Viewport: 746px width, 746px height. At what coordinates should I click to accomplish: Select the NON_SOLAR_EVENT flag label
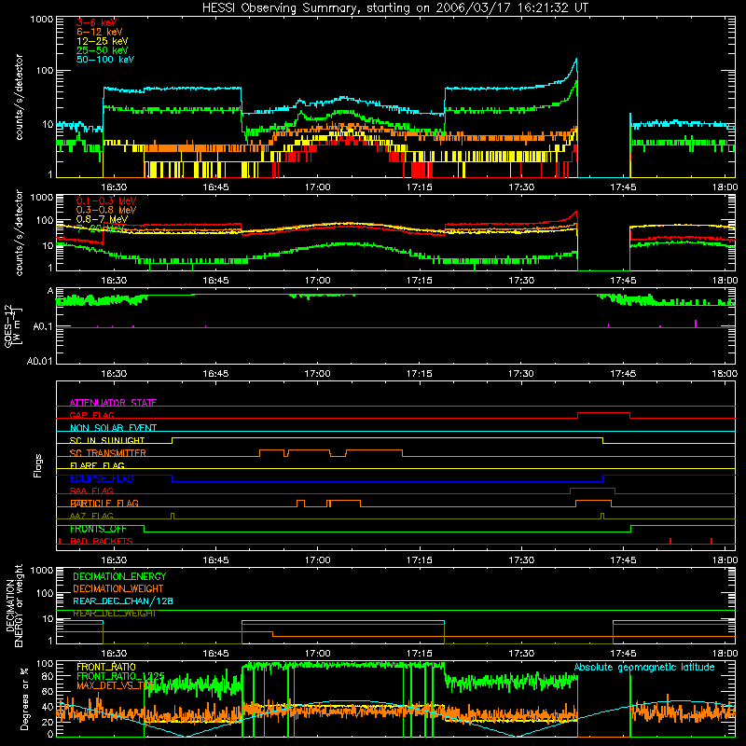113,428
